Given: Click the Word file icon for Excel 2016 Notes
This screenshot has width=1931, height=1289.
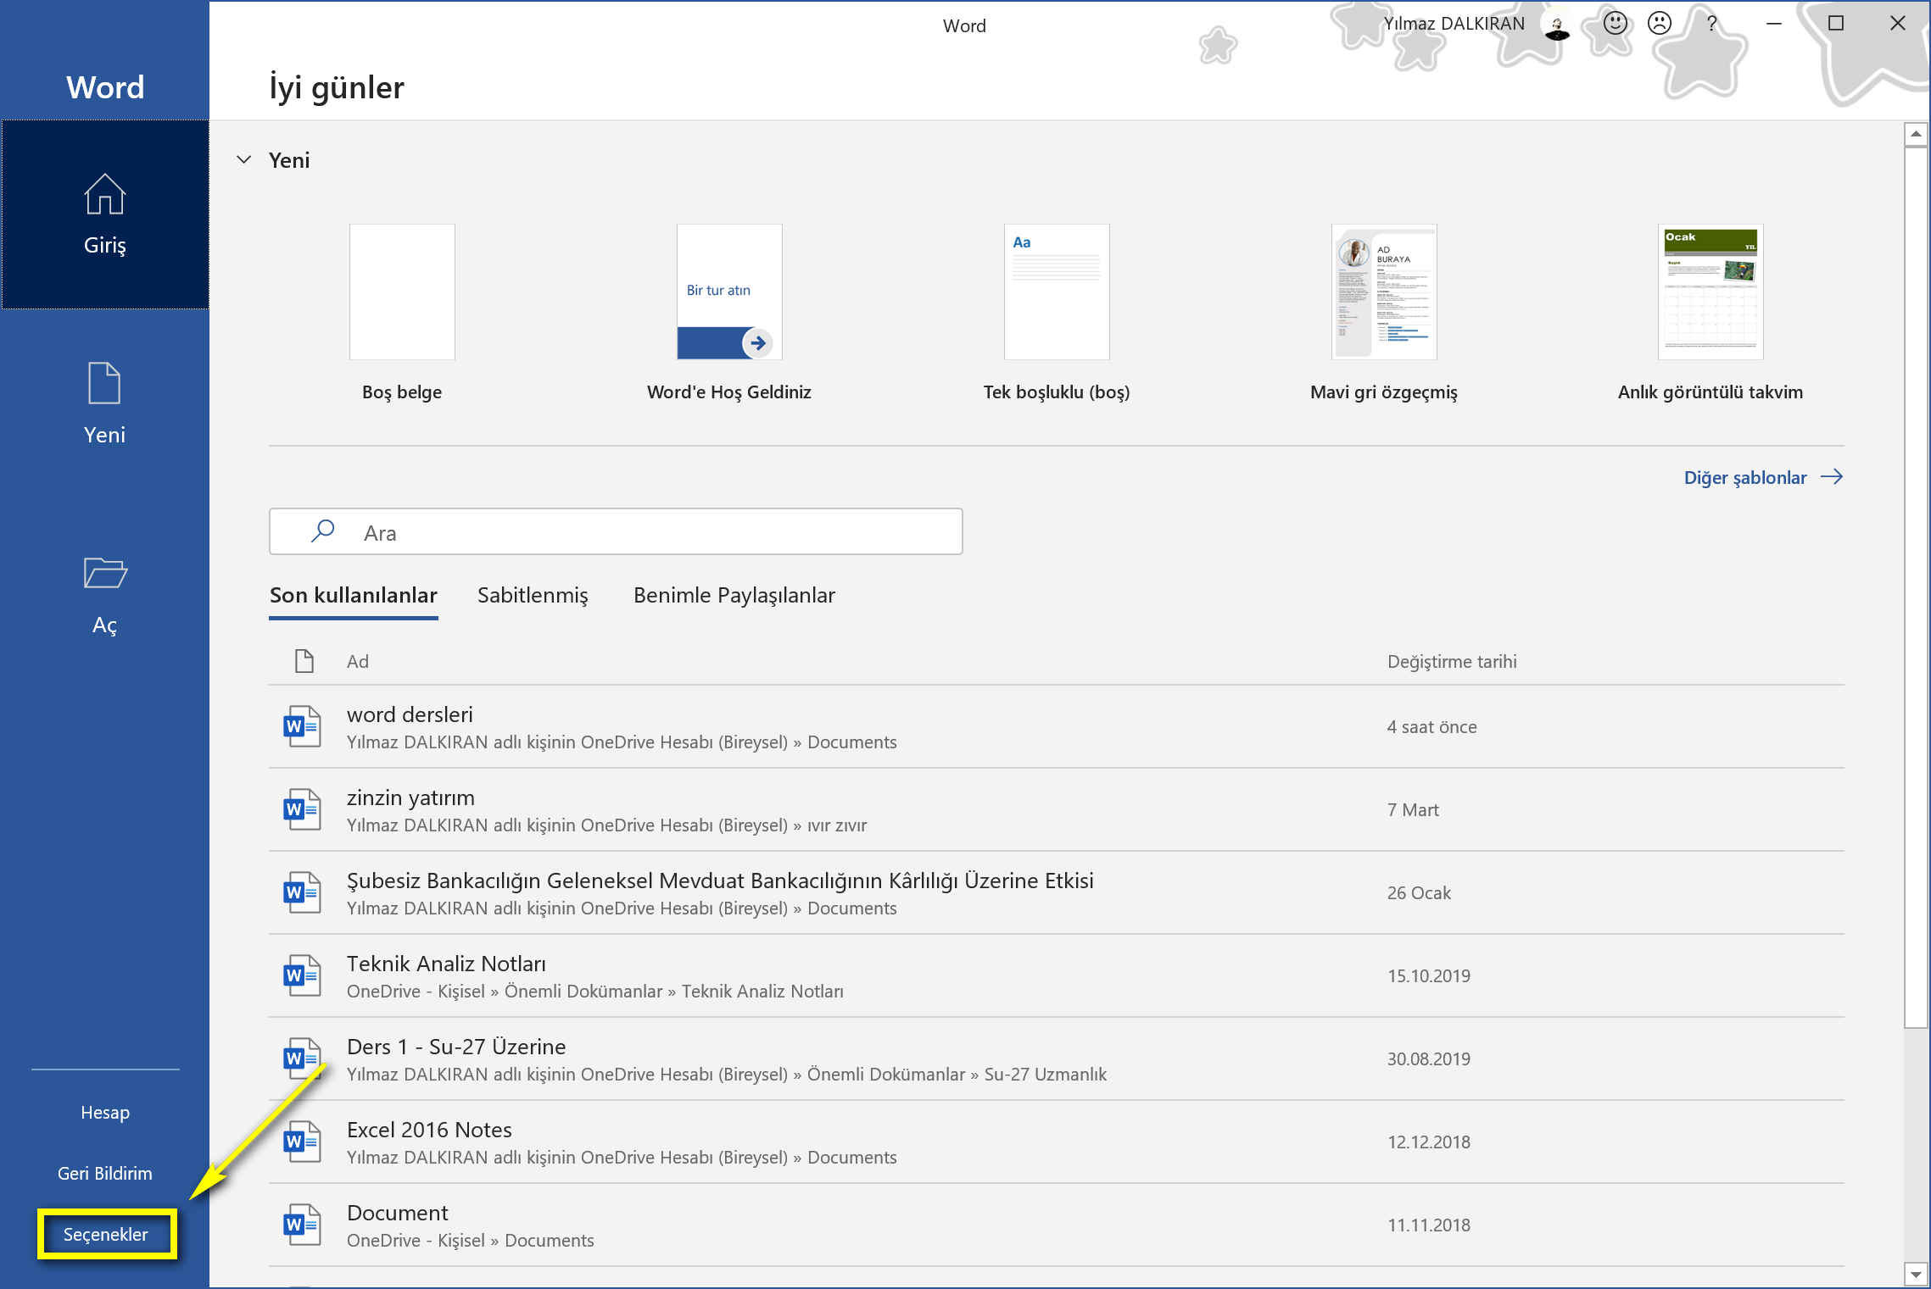Looking at the screenshot, I should [x=302, y=1142].
